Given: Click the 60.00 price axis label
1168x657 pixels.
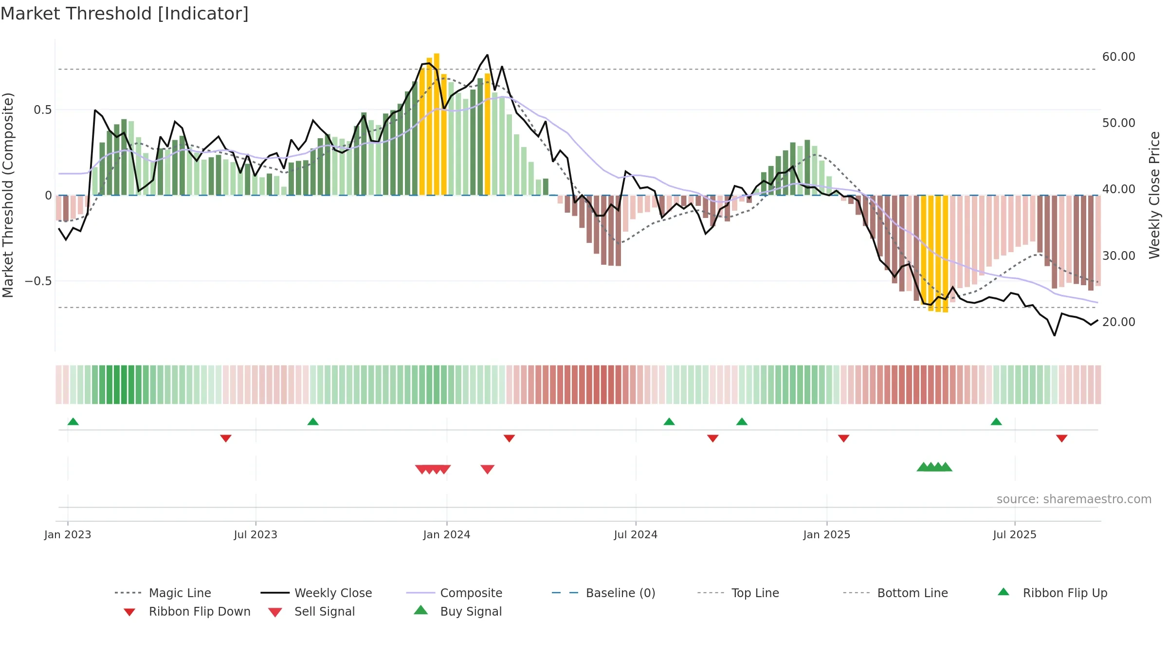Looking at the screenshot, I should (x=1119, y=57).
